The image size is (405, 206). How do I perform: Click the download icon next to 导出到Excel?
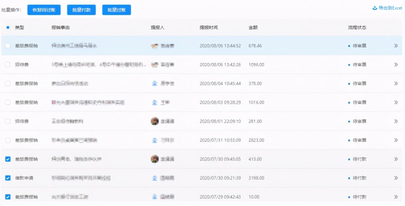[375, 8]
